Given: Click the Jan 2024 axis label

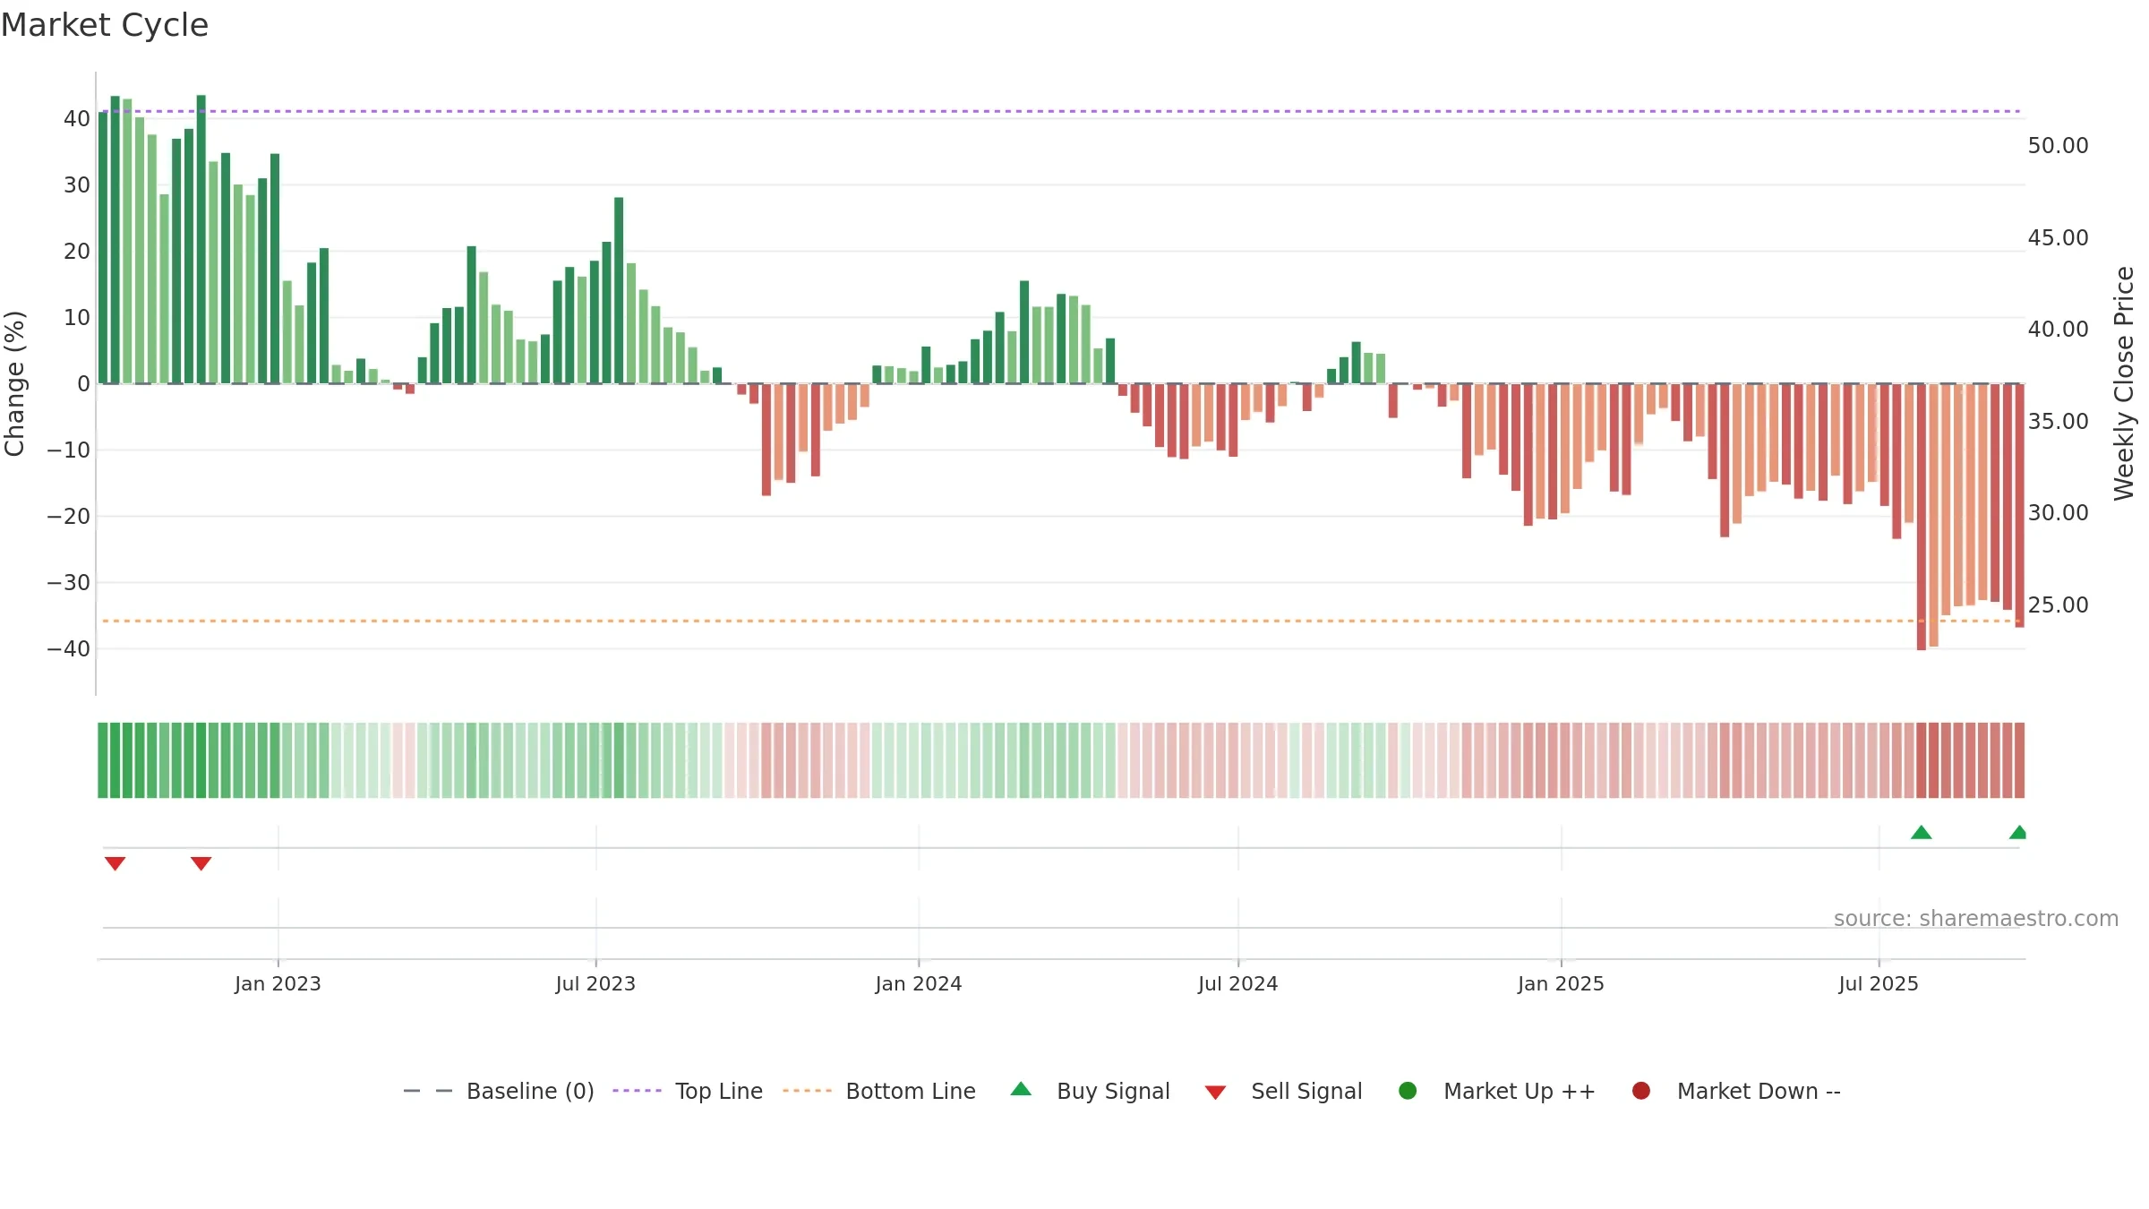Looking at the screenshot, I should click(919, 984).
